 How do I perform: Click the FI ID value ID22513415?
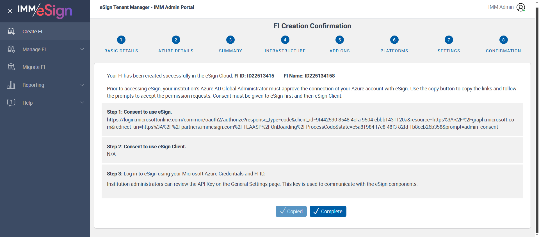tap(261, 76)
